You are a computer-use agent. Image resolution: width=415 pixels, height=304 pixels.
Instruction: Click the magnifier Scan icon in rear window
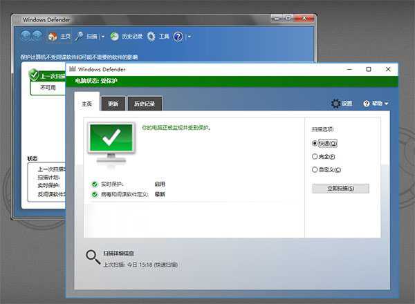pyautogui.click(x=79, y=36)
